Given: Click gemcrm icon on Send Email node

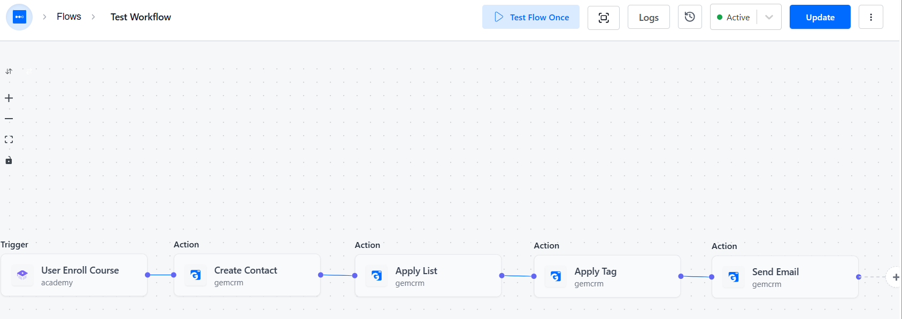Looking at the screenshot, I should [734, 276].
